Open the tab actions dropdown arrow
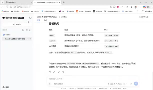Image resolution: width=153 pixels, height=90 pixels. (2, 2)
